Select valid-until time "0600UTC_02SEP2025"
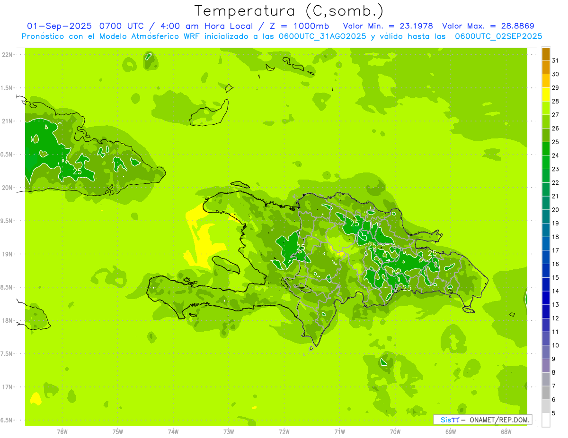This screenshot has width=568, height=438. pyautogui.click(x=498, y=36)
